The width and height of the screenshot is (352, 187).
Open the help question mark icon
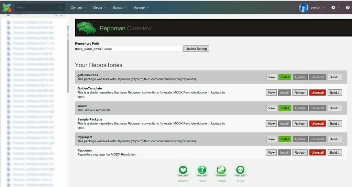click(348, 8)
